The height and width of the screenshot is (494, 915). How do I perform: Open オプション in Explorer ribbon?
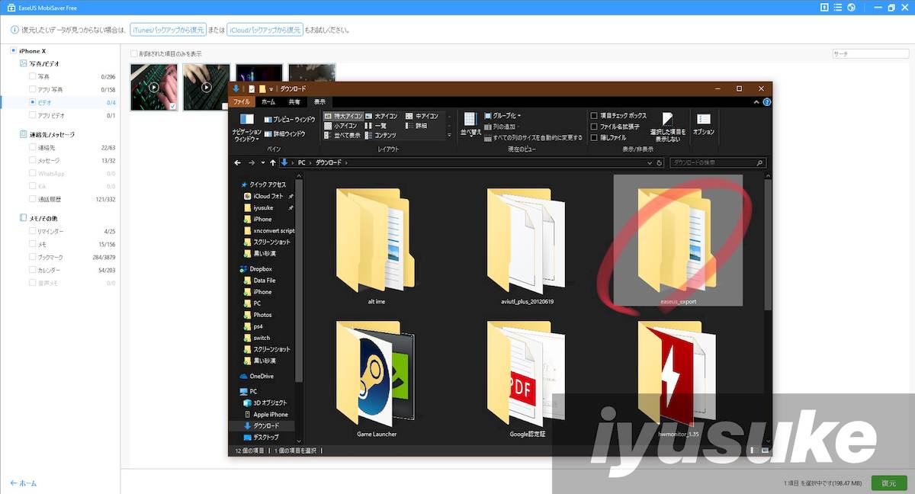[704, 124]
